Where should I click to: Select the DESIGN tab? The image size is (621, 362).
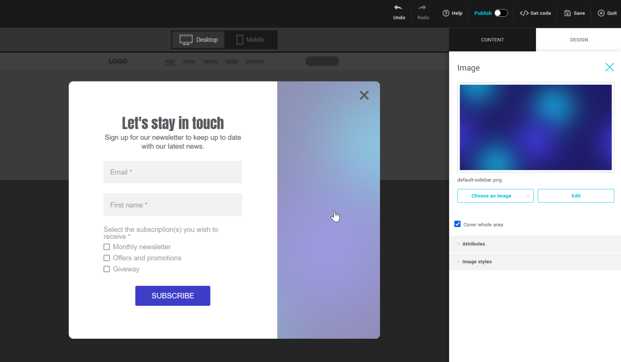[x=579, y=40]
